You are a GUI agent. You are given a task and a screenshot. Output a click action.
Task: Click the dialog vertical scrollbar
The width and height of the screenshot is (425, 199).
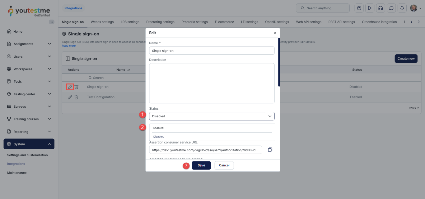point(279,62)
